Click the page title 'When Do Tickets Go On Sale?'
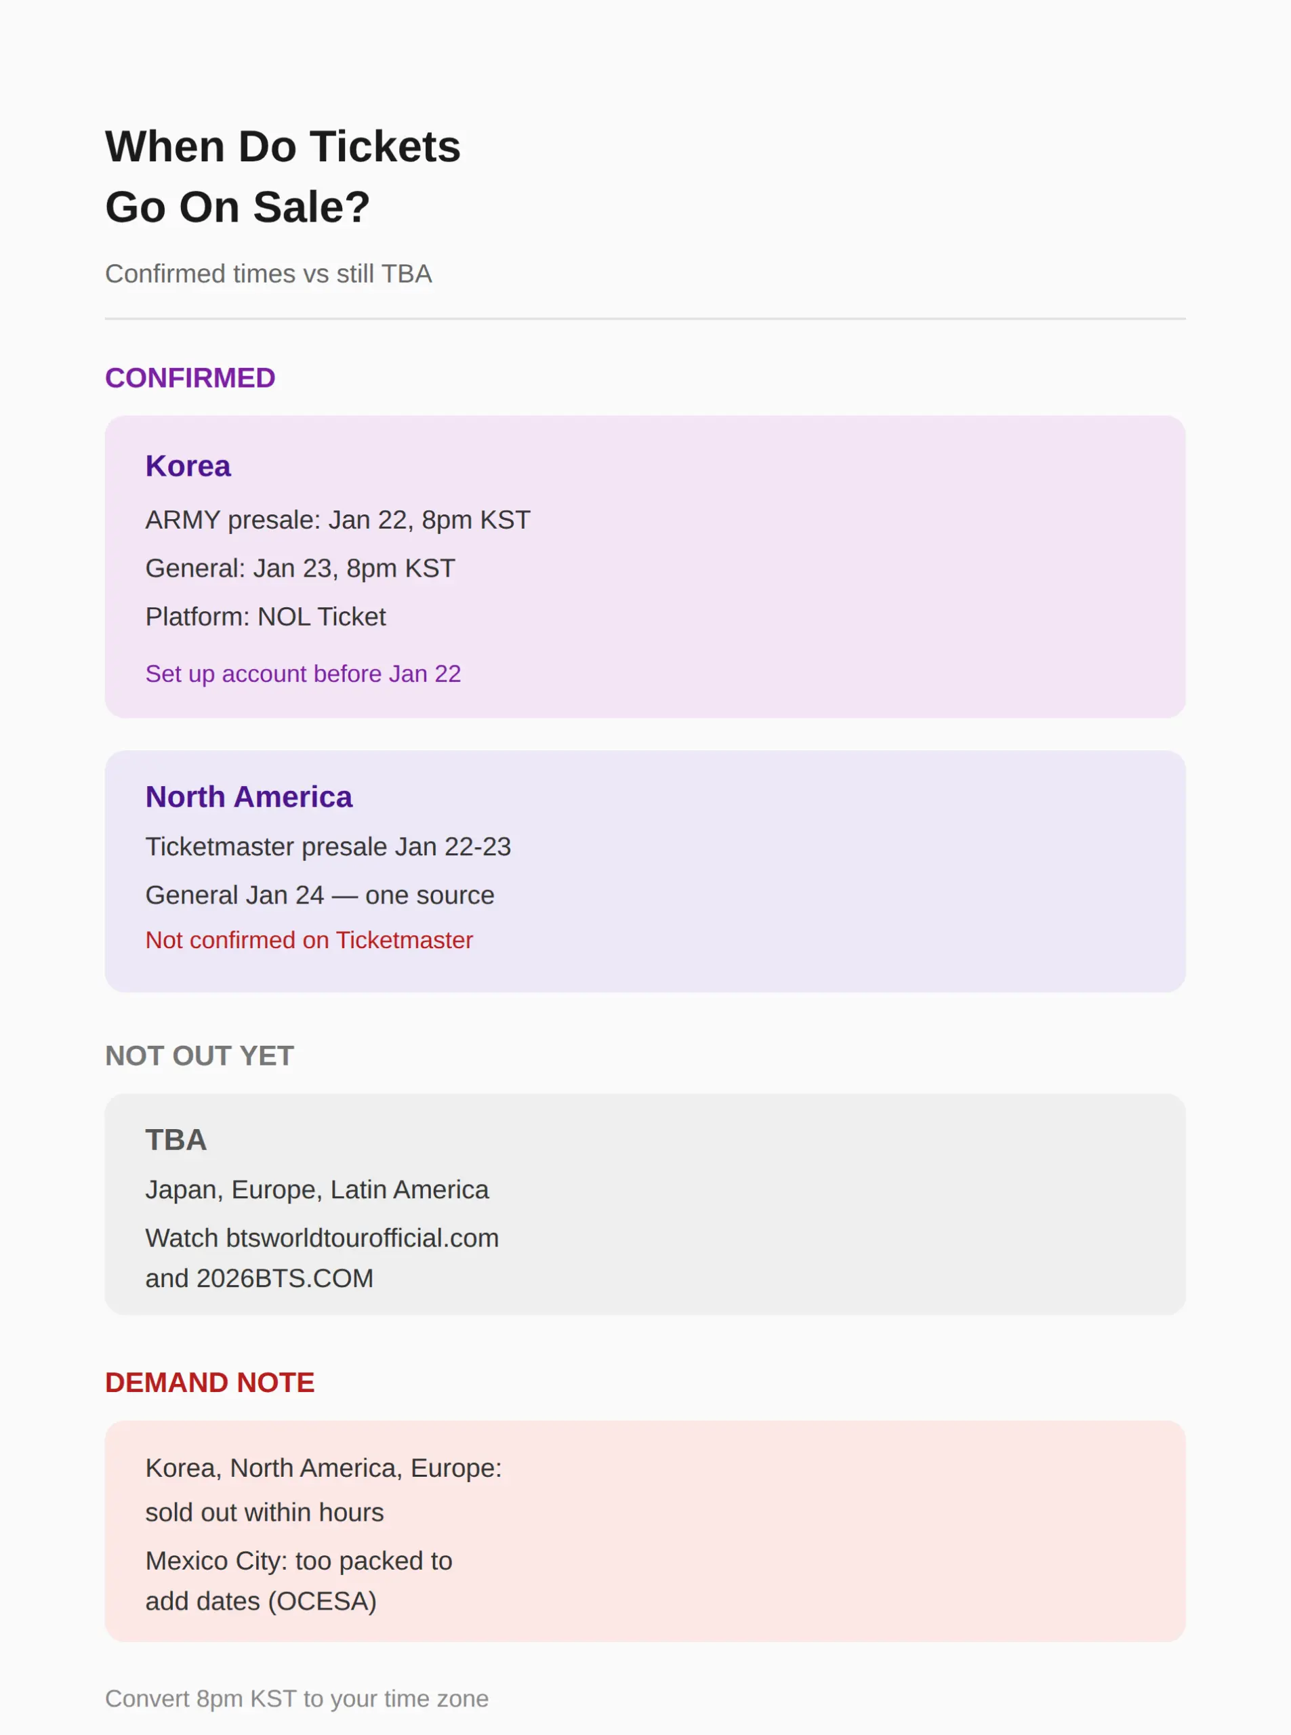Screen dimensions: 1291x1735 (x=283, y=177)
